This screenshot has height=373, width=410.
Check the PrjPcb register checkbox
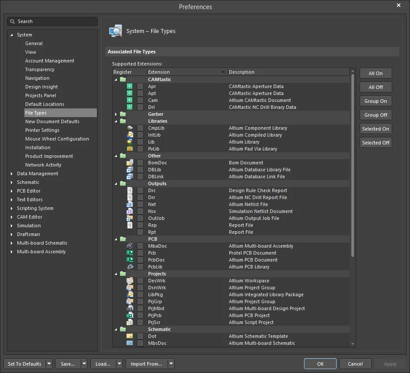point(140,315)
